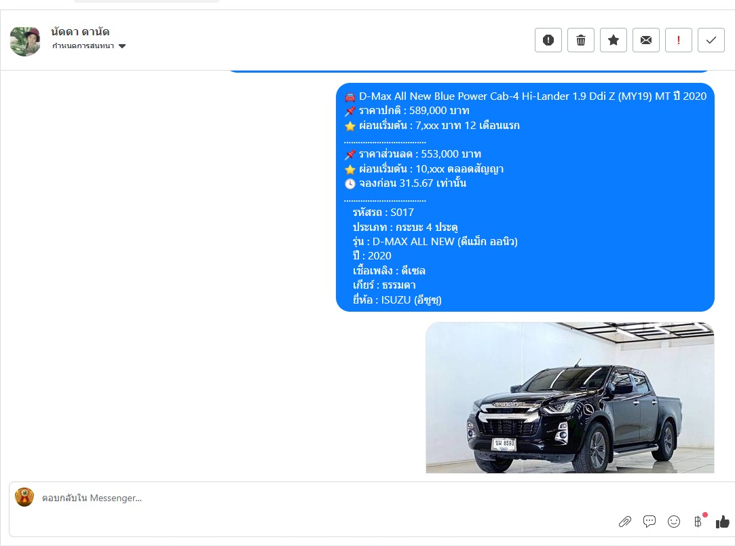Click the เชื้อเพลิง : ดีเซล line
735x546 pixels.
(389, 271)
